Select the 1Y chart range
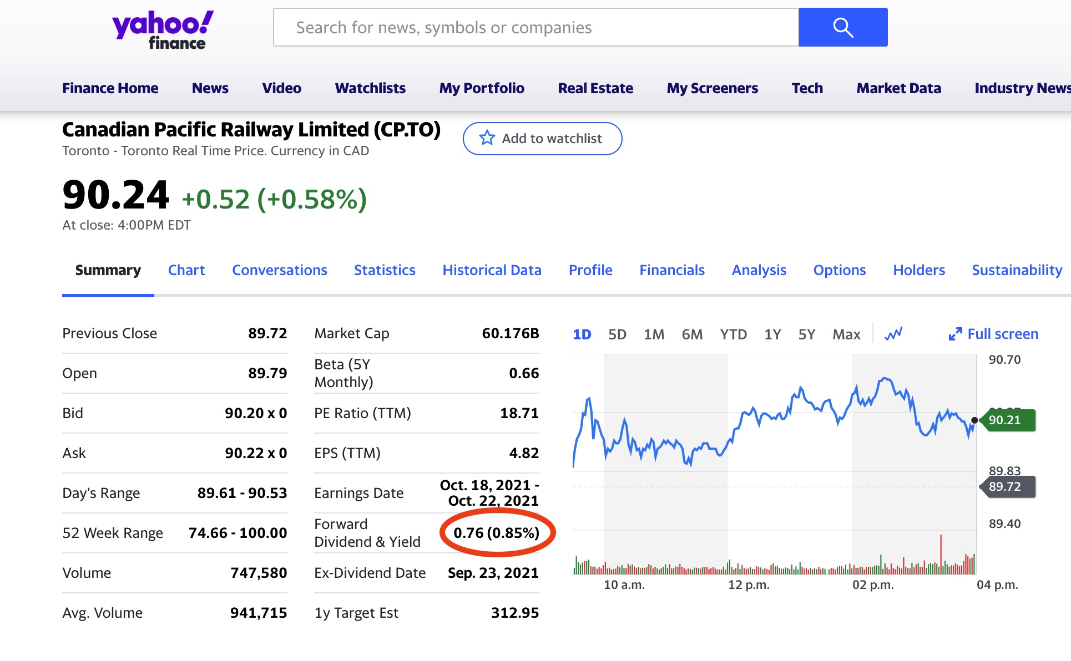Viewport: 1071px width, 661px height. point(772,334)
